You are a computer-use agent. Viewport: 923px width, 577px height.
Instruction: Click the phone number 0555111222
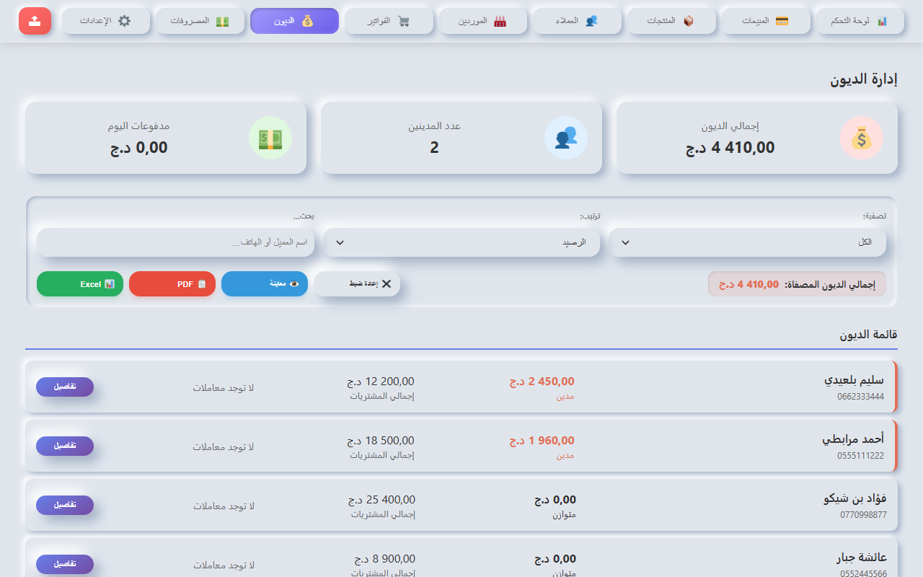(860, 456)
